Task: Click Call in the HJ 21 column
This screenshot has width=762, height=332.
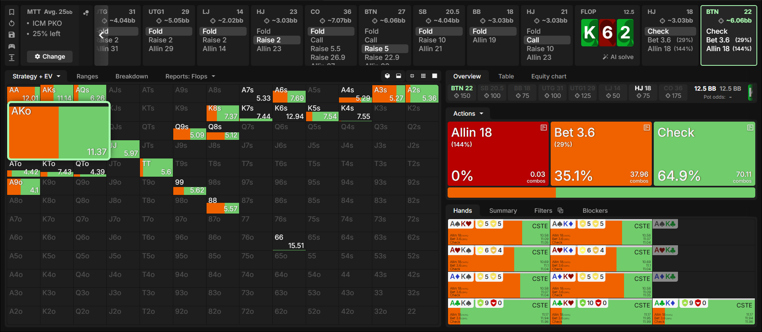Action: (x=547, y=40)
